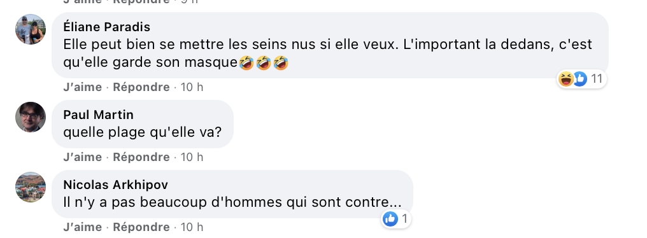Reply to Éliane Paradis via Répondre
This screenshot has height=238, width=647.
[x=141, y=87]
